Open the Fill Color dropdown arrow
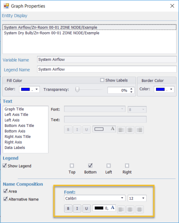Screen dimensions: 179x223 pos(37,89)
